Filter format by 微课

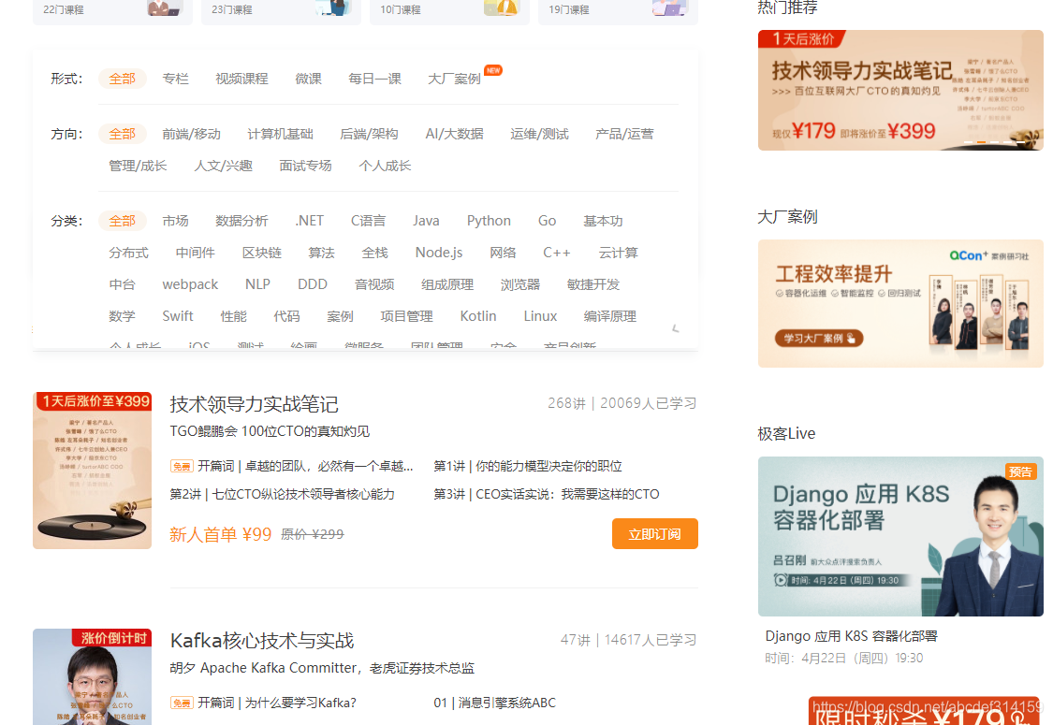click(x=308, y=79)
